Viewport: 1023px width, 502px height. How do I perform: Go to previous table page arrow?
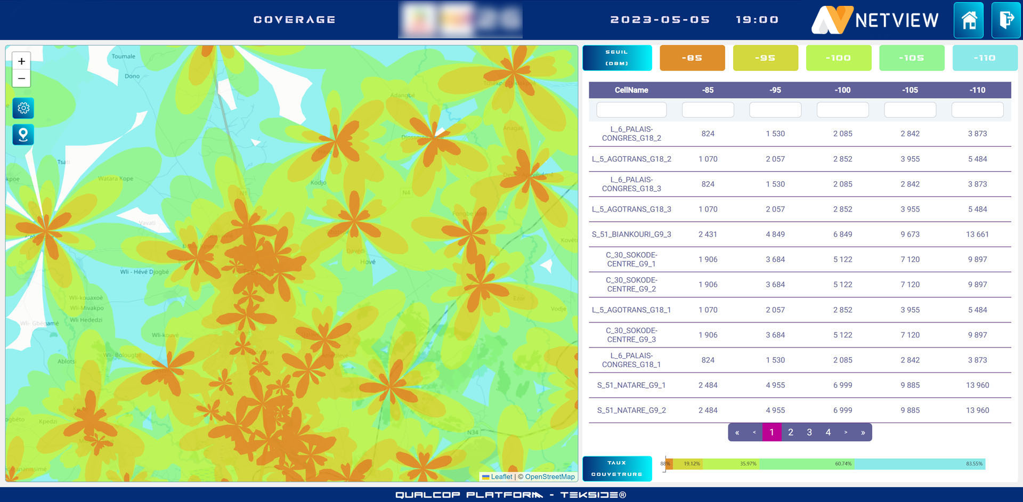coord(754,432)
